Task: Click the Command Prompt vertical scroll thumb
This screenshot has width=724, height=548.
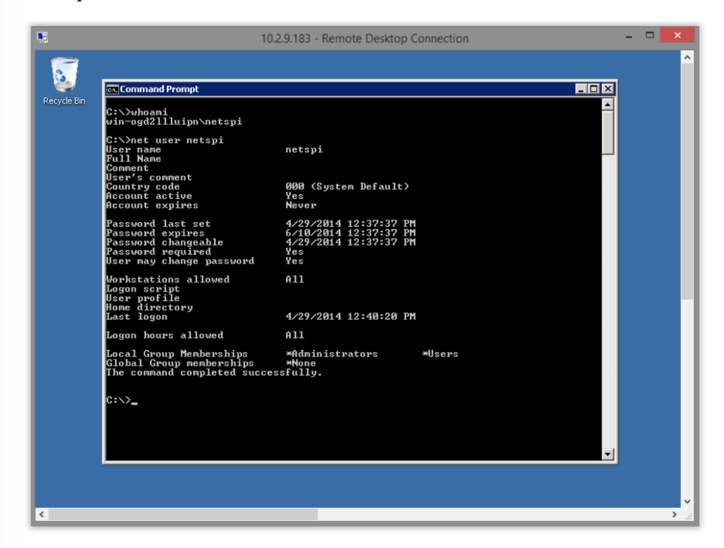Action: 608,132
